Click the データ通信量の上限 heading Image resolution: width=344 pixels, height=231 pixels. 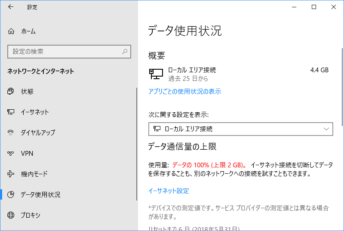click(182, 146)
